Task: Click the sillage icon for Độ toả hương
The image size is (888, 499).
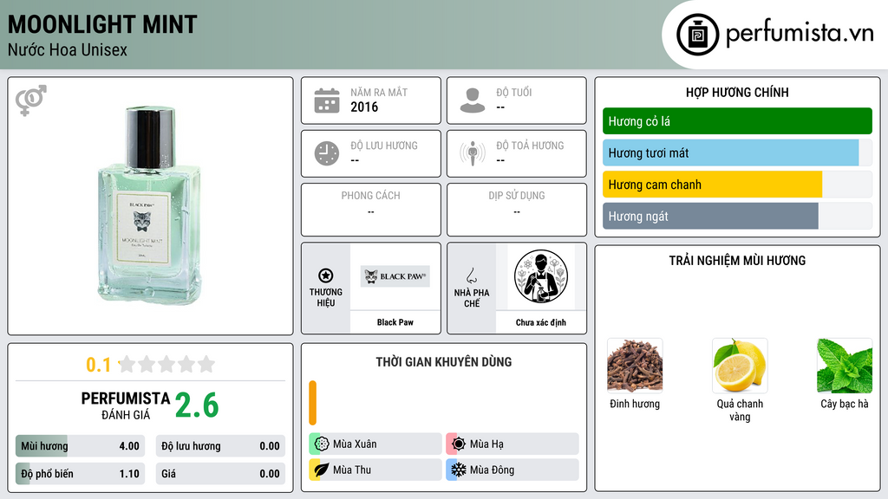Action: (x=473, y=153)
